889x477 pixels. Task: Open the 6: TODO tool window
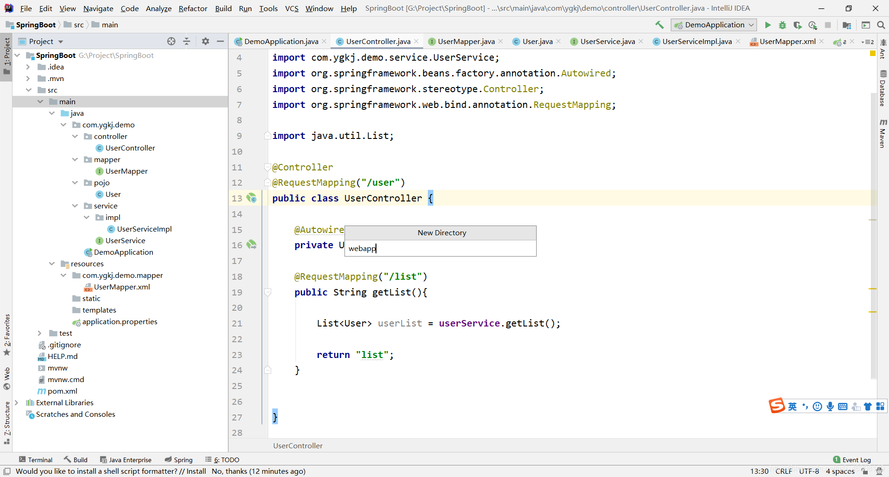[222, 460]
